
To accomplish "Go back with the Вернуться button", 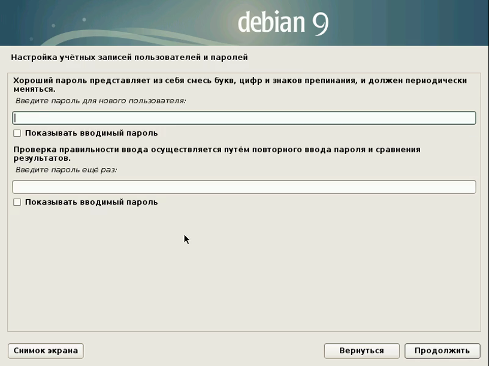I will pyautogui.click(x=361, y=350).
